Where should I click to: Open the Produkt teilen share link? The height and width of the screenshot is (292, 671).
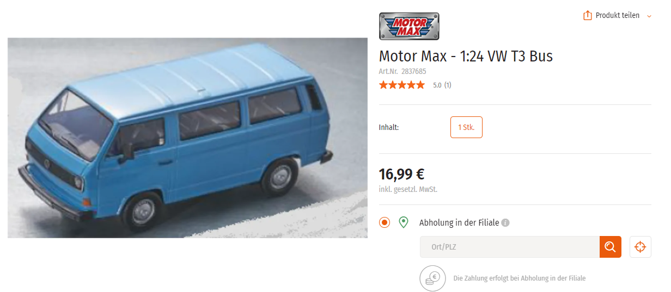point(617,16)
